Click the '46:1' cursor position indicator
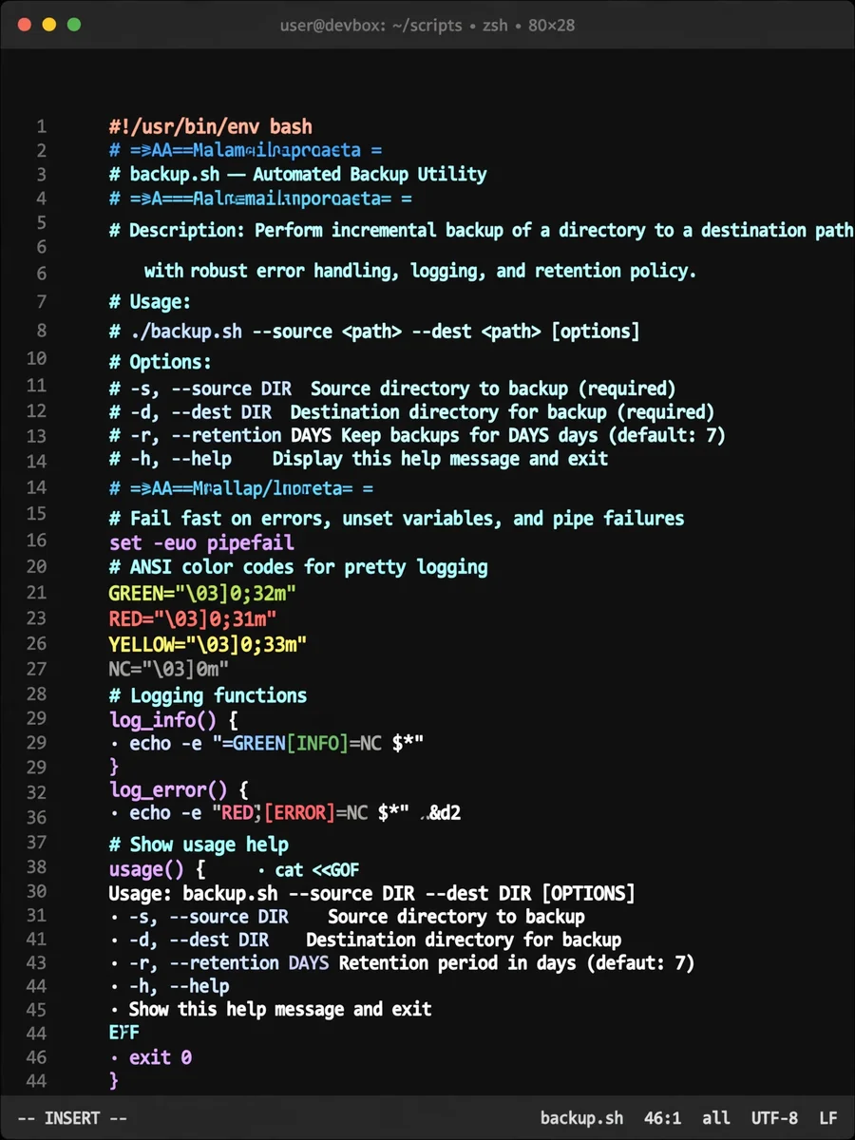Viewport: 855px width, 1140px height. 662,1118
